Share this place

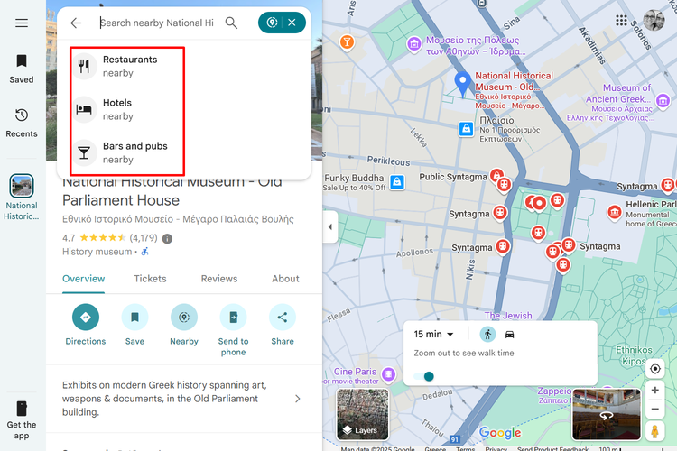pos(283,325)
